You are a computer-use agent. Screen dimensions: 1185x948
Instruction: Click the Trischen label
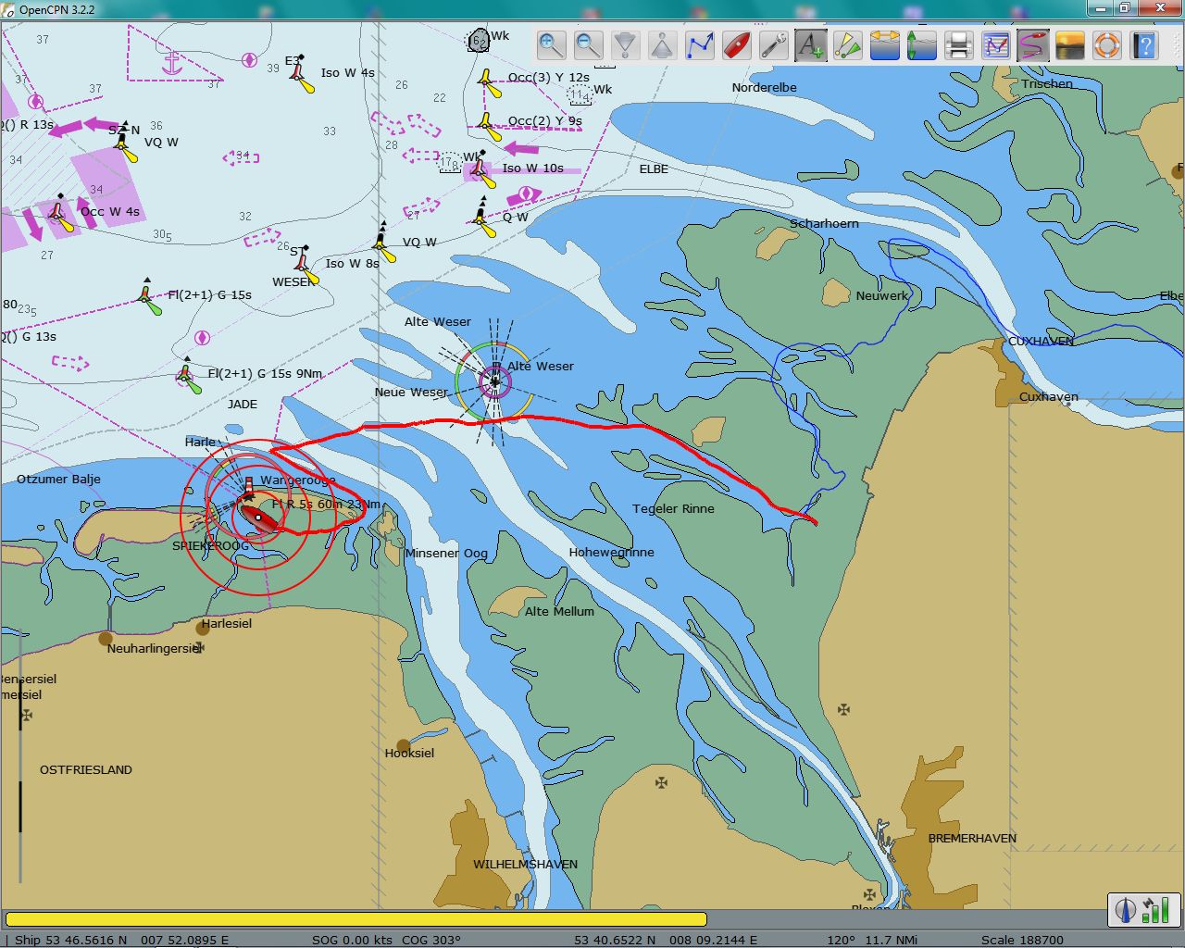[1047, 83]
